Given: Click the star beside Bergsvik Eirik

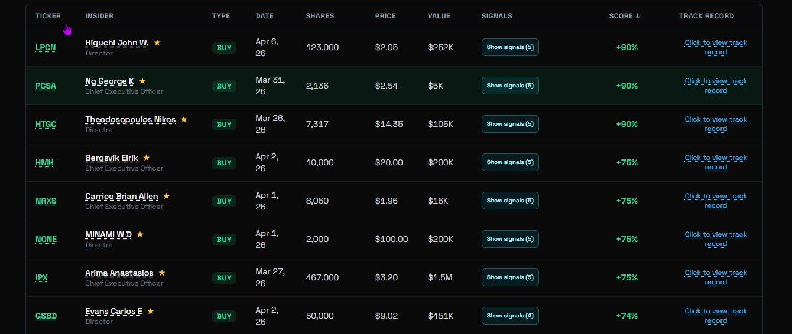Looking at the screenshot, I should [147, 158].
